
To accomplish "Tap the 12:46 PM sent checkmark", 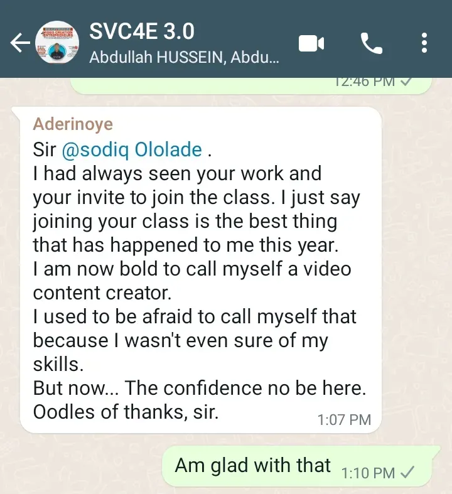I will tap(406, 82).
